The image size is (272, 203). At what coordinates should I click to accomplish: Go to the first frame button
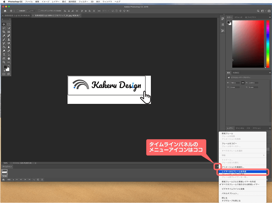pyautogui.click(x=17, y=180)
